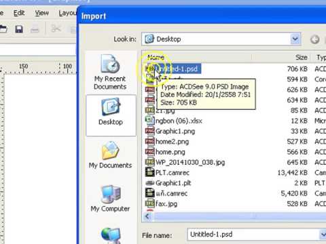326x244 pixels.
Task: Select the PNG icon beside home2.png
Action: (149, 141)
